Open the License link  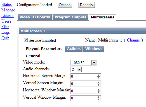8,16
